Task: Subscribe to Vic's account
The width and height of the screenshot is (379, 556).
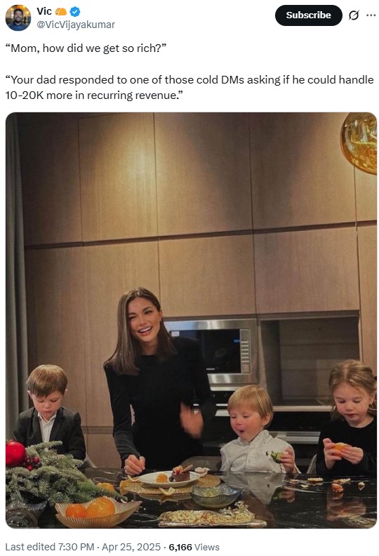Action: click(x=308, y=15)
